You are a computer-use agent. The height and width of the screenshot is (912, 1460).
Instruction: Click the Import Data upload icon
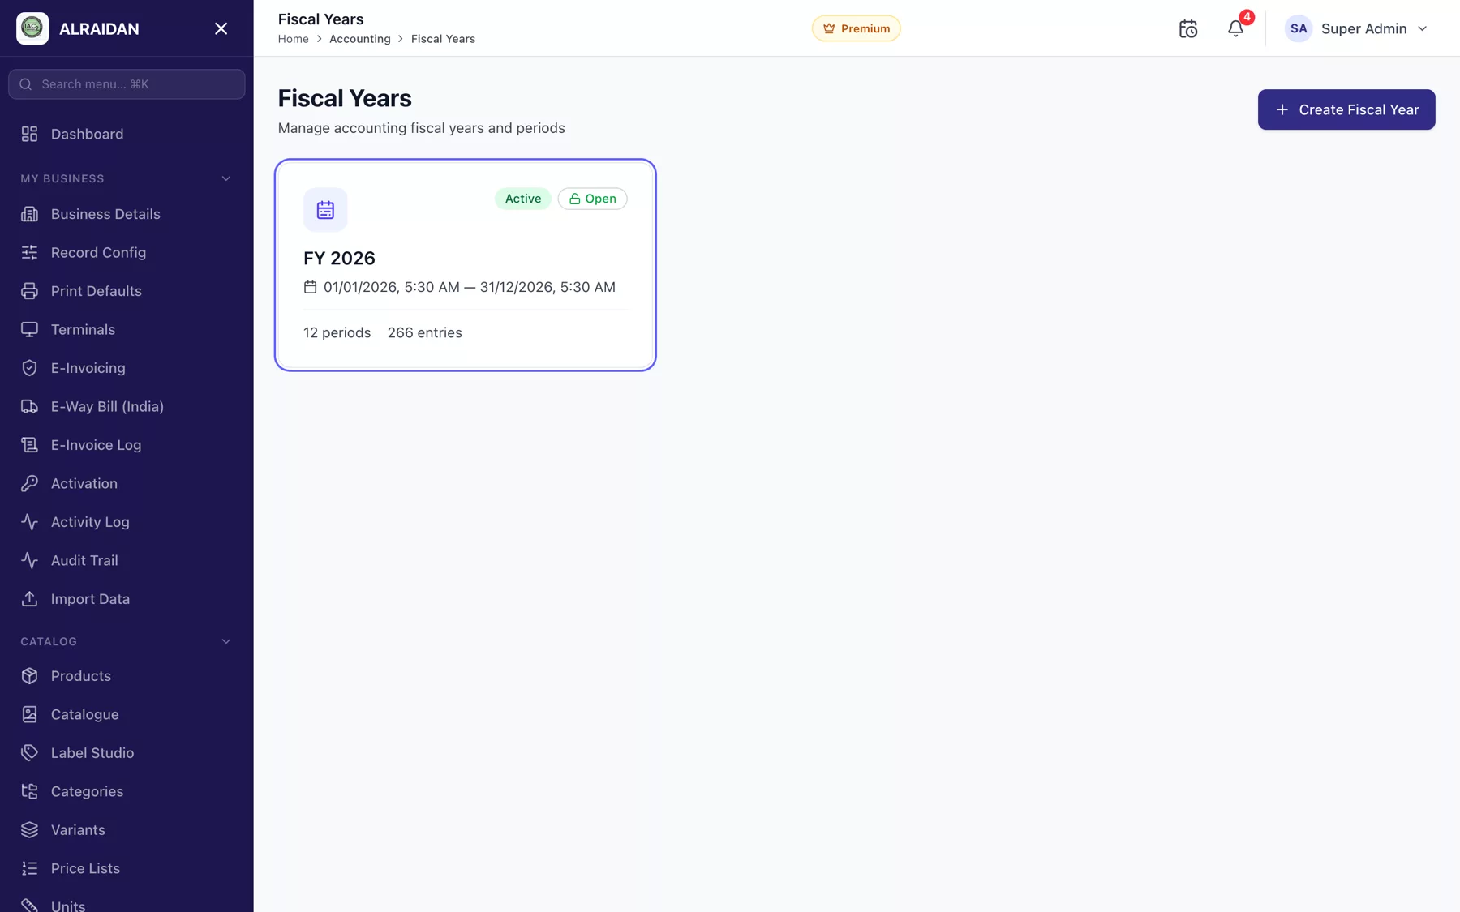[x=29, y=599]
